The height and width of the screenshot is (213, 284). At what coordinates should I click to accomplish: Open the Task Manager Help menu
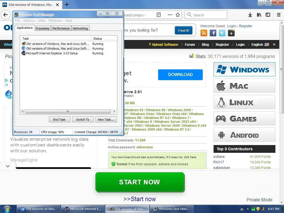point(69,21)
